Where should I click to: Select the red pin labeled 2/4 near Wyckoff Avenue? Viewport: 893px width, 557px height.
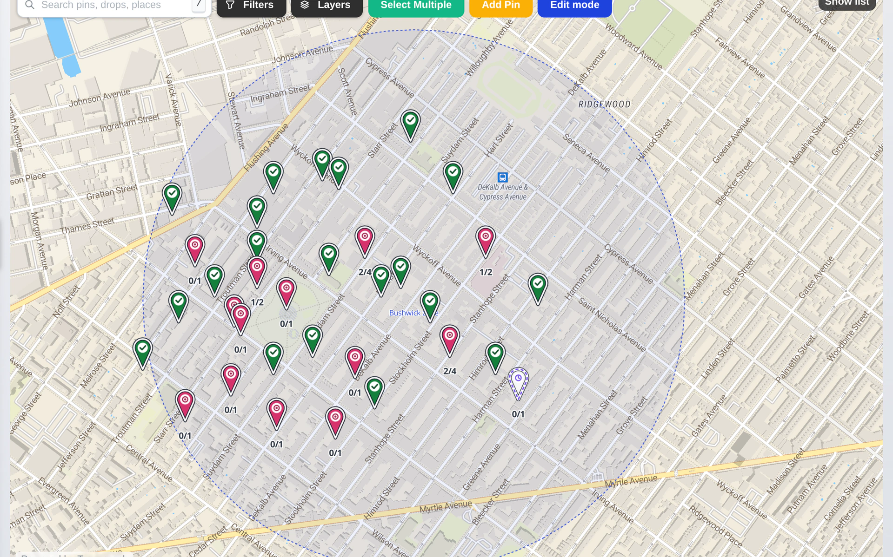pos(365,242)
